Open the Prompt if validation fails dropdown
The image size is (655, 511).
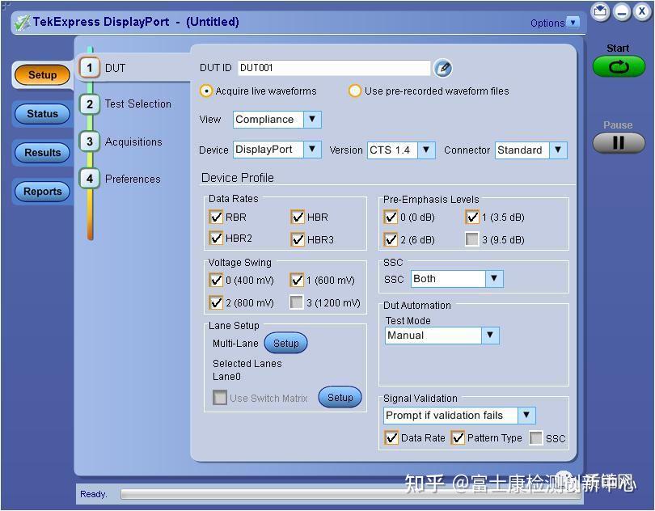coord(526,416)
